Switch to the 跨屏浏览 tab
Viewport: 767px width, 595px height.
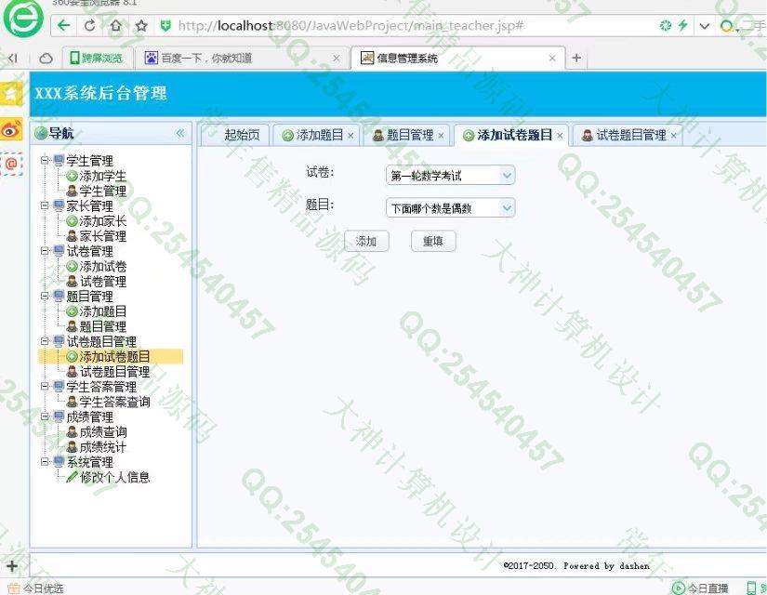[97, 59]
